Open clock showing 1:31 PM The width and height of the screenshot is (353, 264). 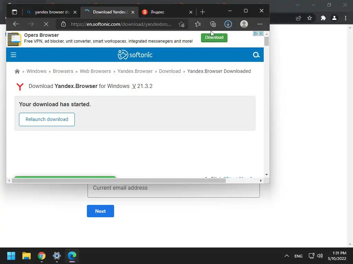point(337,256)
